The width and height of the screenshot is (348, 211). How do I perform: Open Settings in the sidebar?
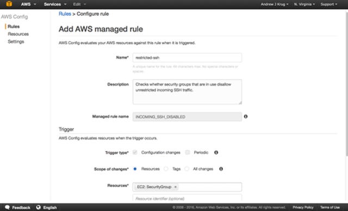tap(16, 41)
